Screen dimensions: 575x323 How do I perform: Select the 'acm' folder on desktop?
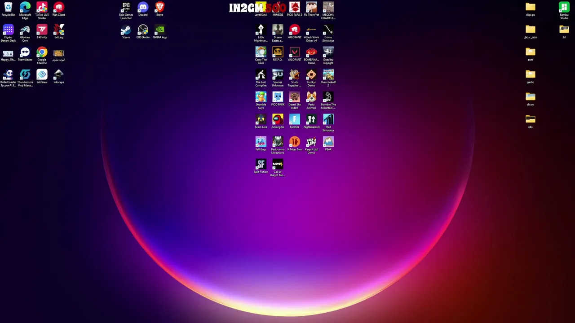coord(531,52)
